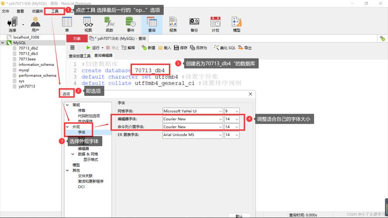The height and width of the screenshot is (218, 388).
Task: Select 字体 in the options tree
Action: 82,132
